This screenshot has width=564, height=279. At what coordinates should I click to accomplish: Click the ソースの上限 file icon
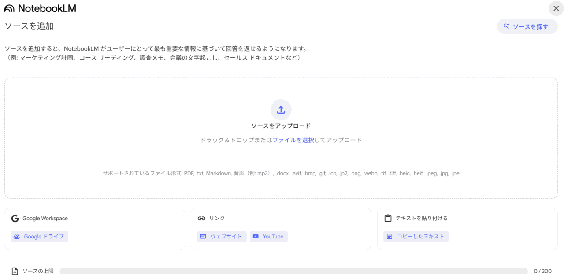[15, 271]
